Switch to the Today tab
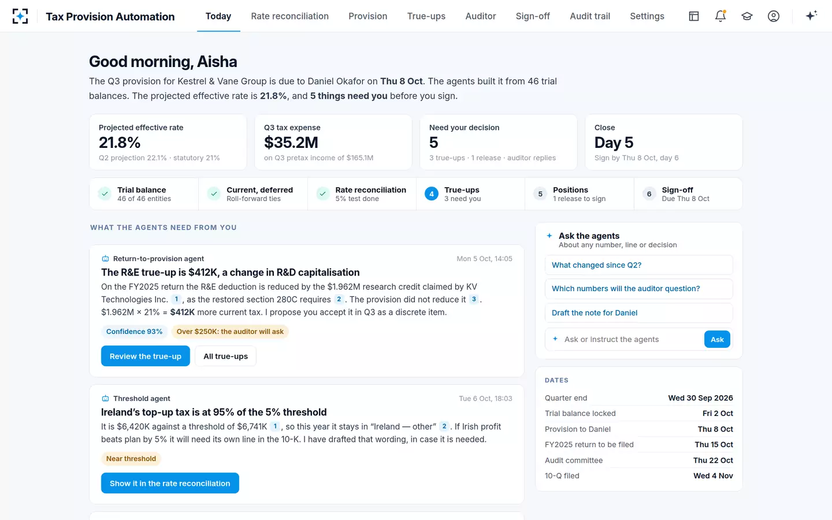 [218, 16]
